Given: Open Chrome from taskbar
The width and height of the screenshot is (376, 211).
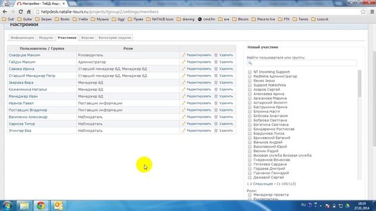Looking at the screenshot, I should pos(41,206).
